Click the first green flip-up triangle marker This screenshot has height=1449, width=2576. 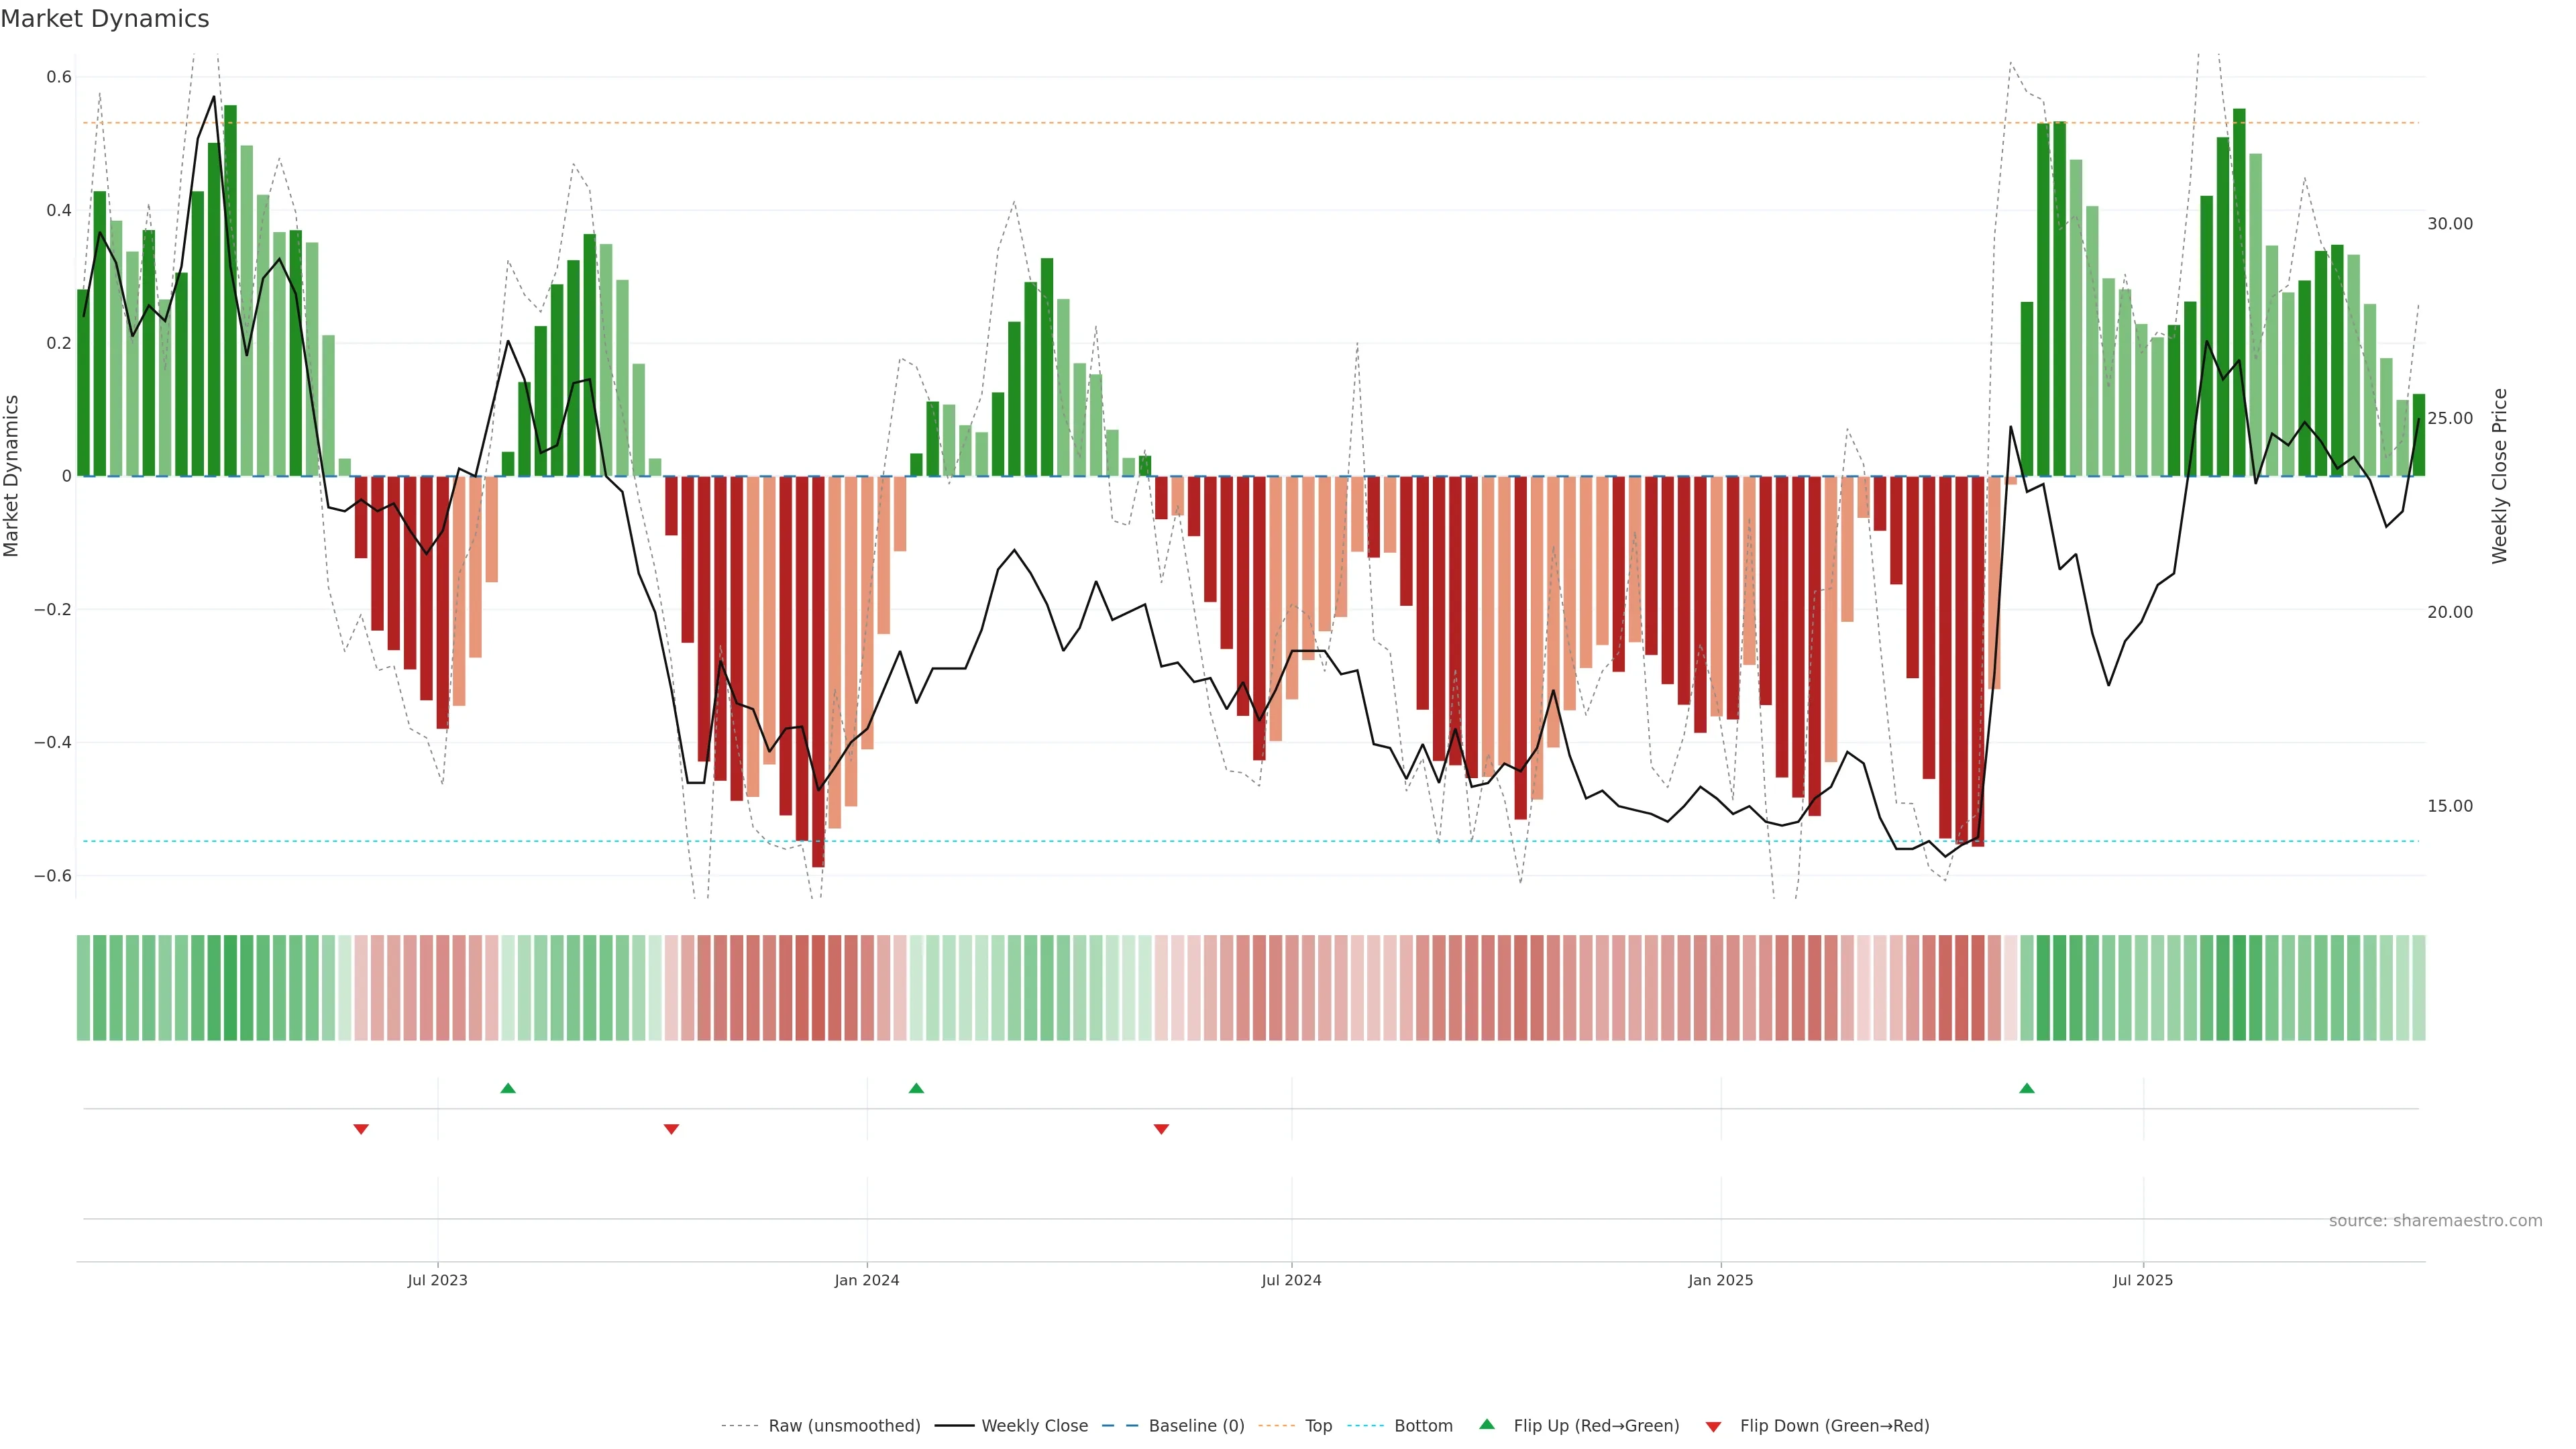coord(508,1088)
